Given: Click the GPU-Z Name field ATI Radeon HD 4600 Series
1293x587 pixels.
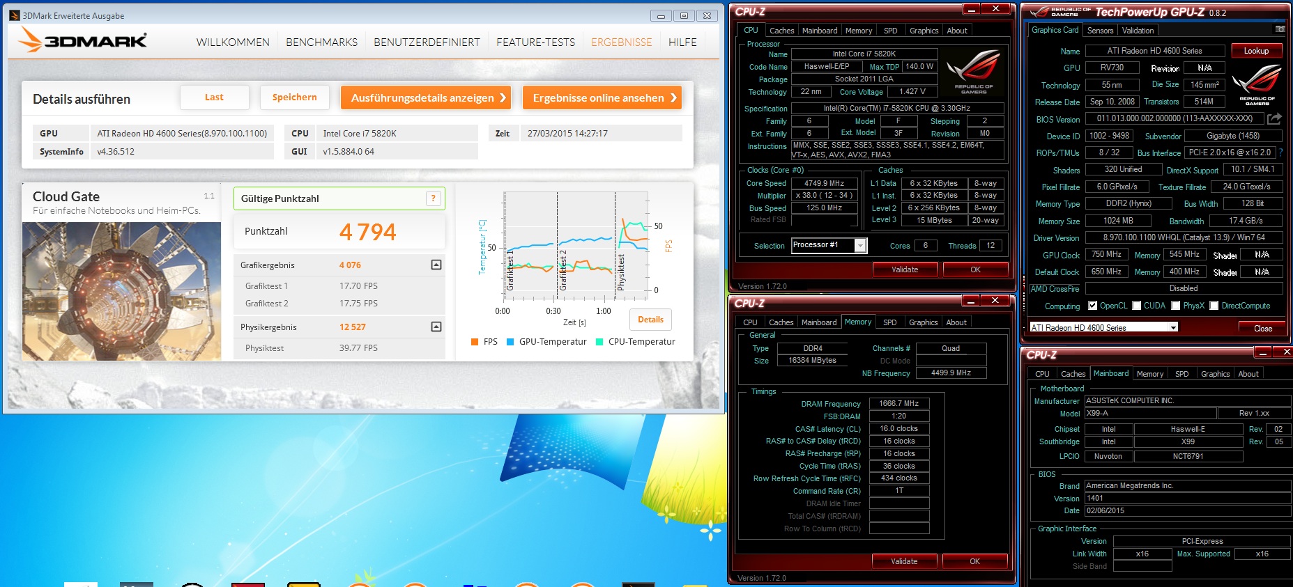Looking at the screenshot, I should click(1154, 51).
